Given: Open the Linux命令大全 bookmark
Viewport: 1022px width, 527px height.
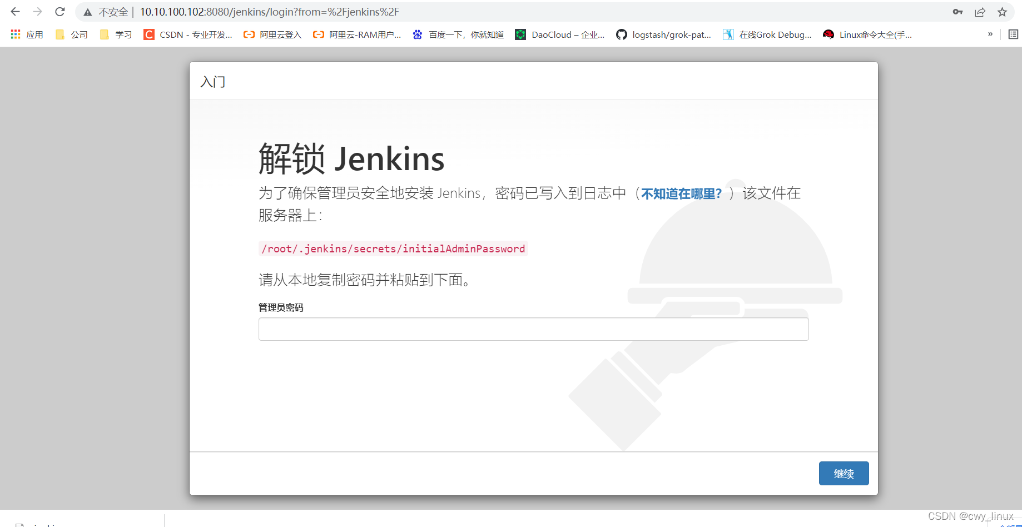Looking at the screenshot, I should pyautogui.click(x=867, y=34).
